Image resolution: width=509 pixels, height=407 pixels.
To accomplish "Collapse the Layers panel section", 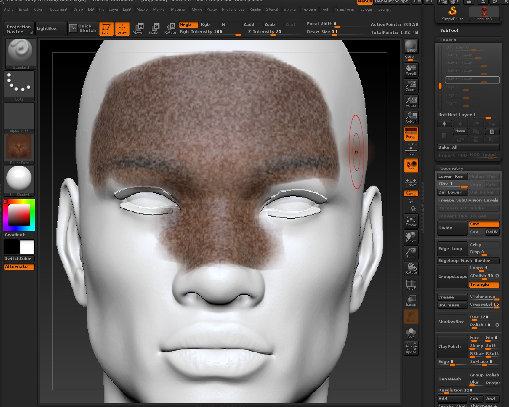I will 448,40.
